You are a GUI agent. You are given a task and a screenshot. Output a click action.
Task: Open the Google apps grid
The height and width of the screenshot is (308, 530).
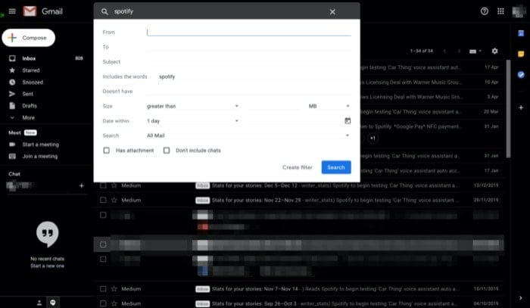500,11
